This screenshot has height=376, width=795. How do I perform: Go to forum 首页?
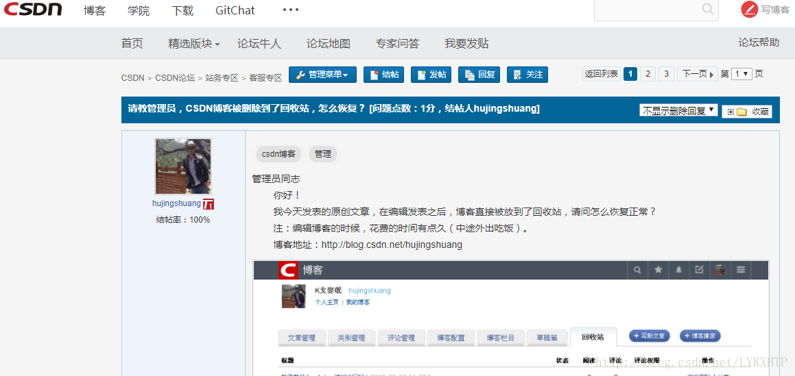click(x=132, y=44)
